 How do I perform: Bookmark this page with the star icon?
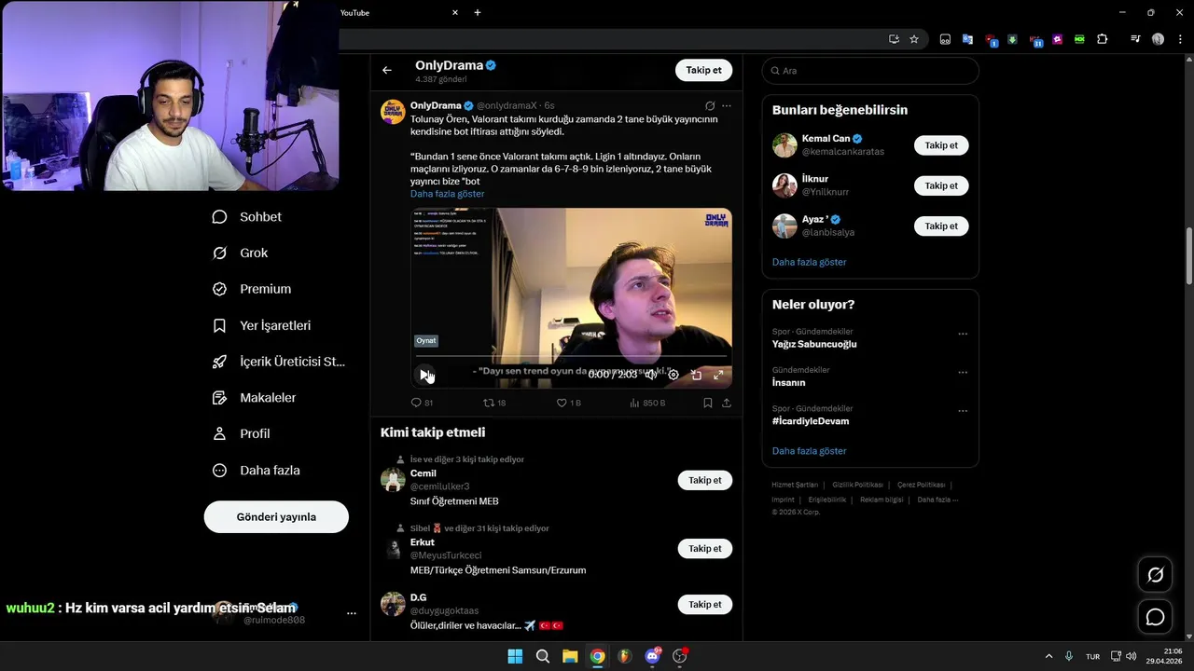point(914,39)
